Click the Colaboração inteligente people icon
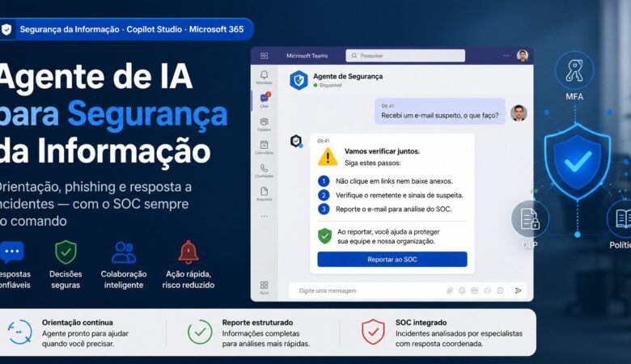The image size is (631, 364). (x=124, y=252)
